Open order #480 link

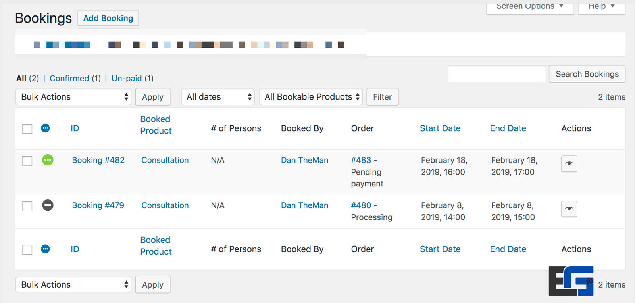[361, 205]
